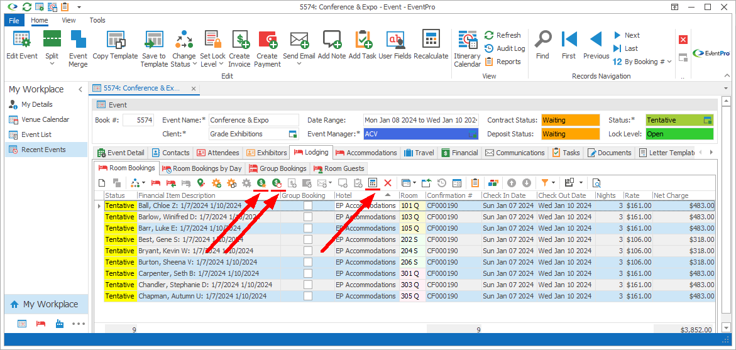The height and width of the screenshot is (350, 736).
Task: Click the calculator icon in grid toolbar
Action: click(x=373, y=182)
